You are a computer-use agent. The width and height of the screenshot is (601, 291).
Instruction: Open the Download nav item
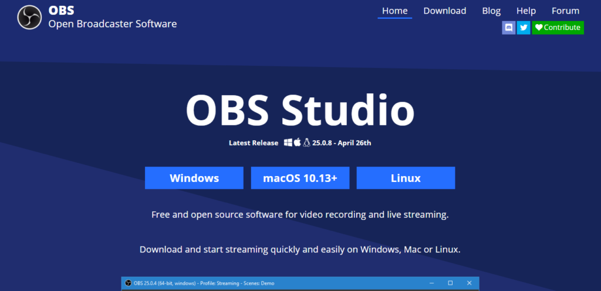(x=445, y=11)
